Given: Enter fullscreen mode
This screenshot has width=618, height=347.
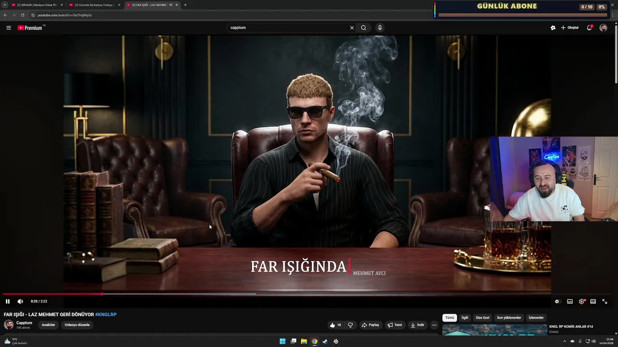Looking at the screenshot, I should 604,301.
